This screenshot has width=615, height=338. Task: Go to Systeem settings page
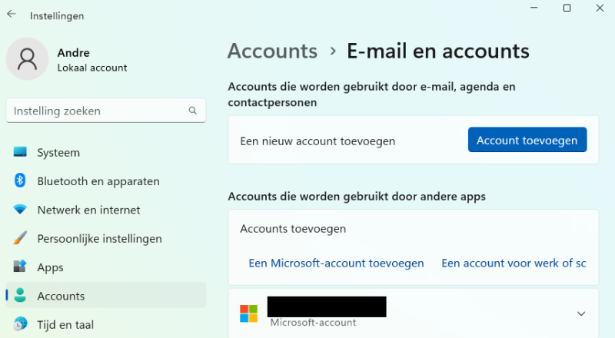coord(58,152)
